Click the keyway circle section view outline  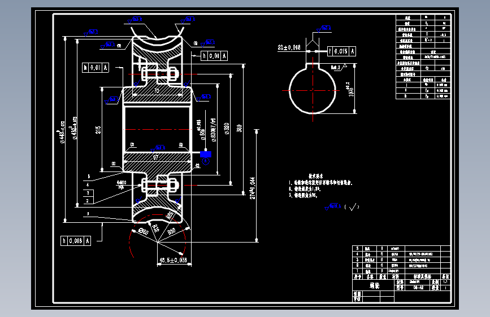313,89
